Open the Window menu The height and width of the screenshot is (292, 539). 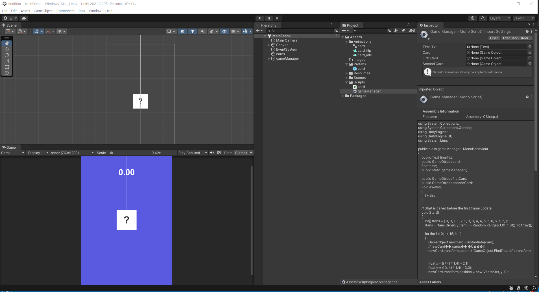click(95, 11)
